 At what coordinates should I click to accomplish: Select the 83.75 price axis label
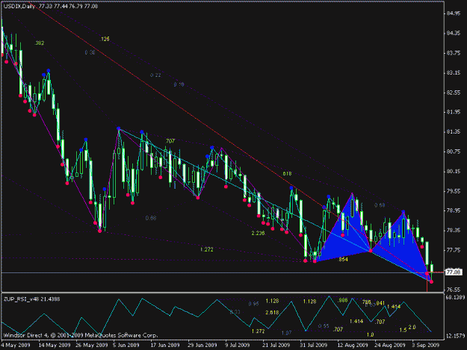click(x=454, y=53)
